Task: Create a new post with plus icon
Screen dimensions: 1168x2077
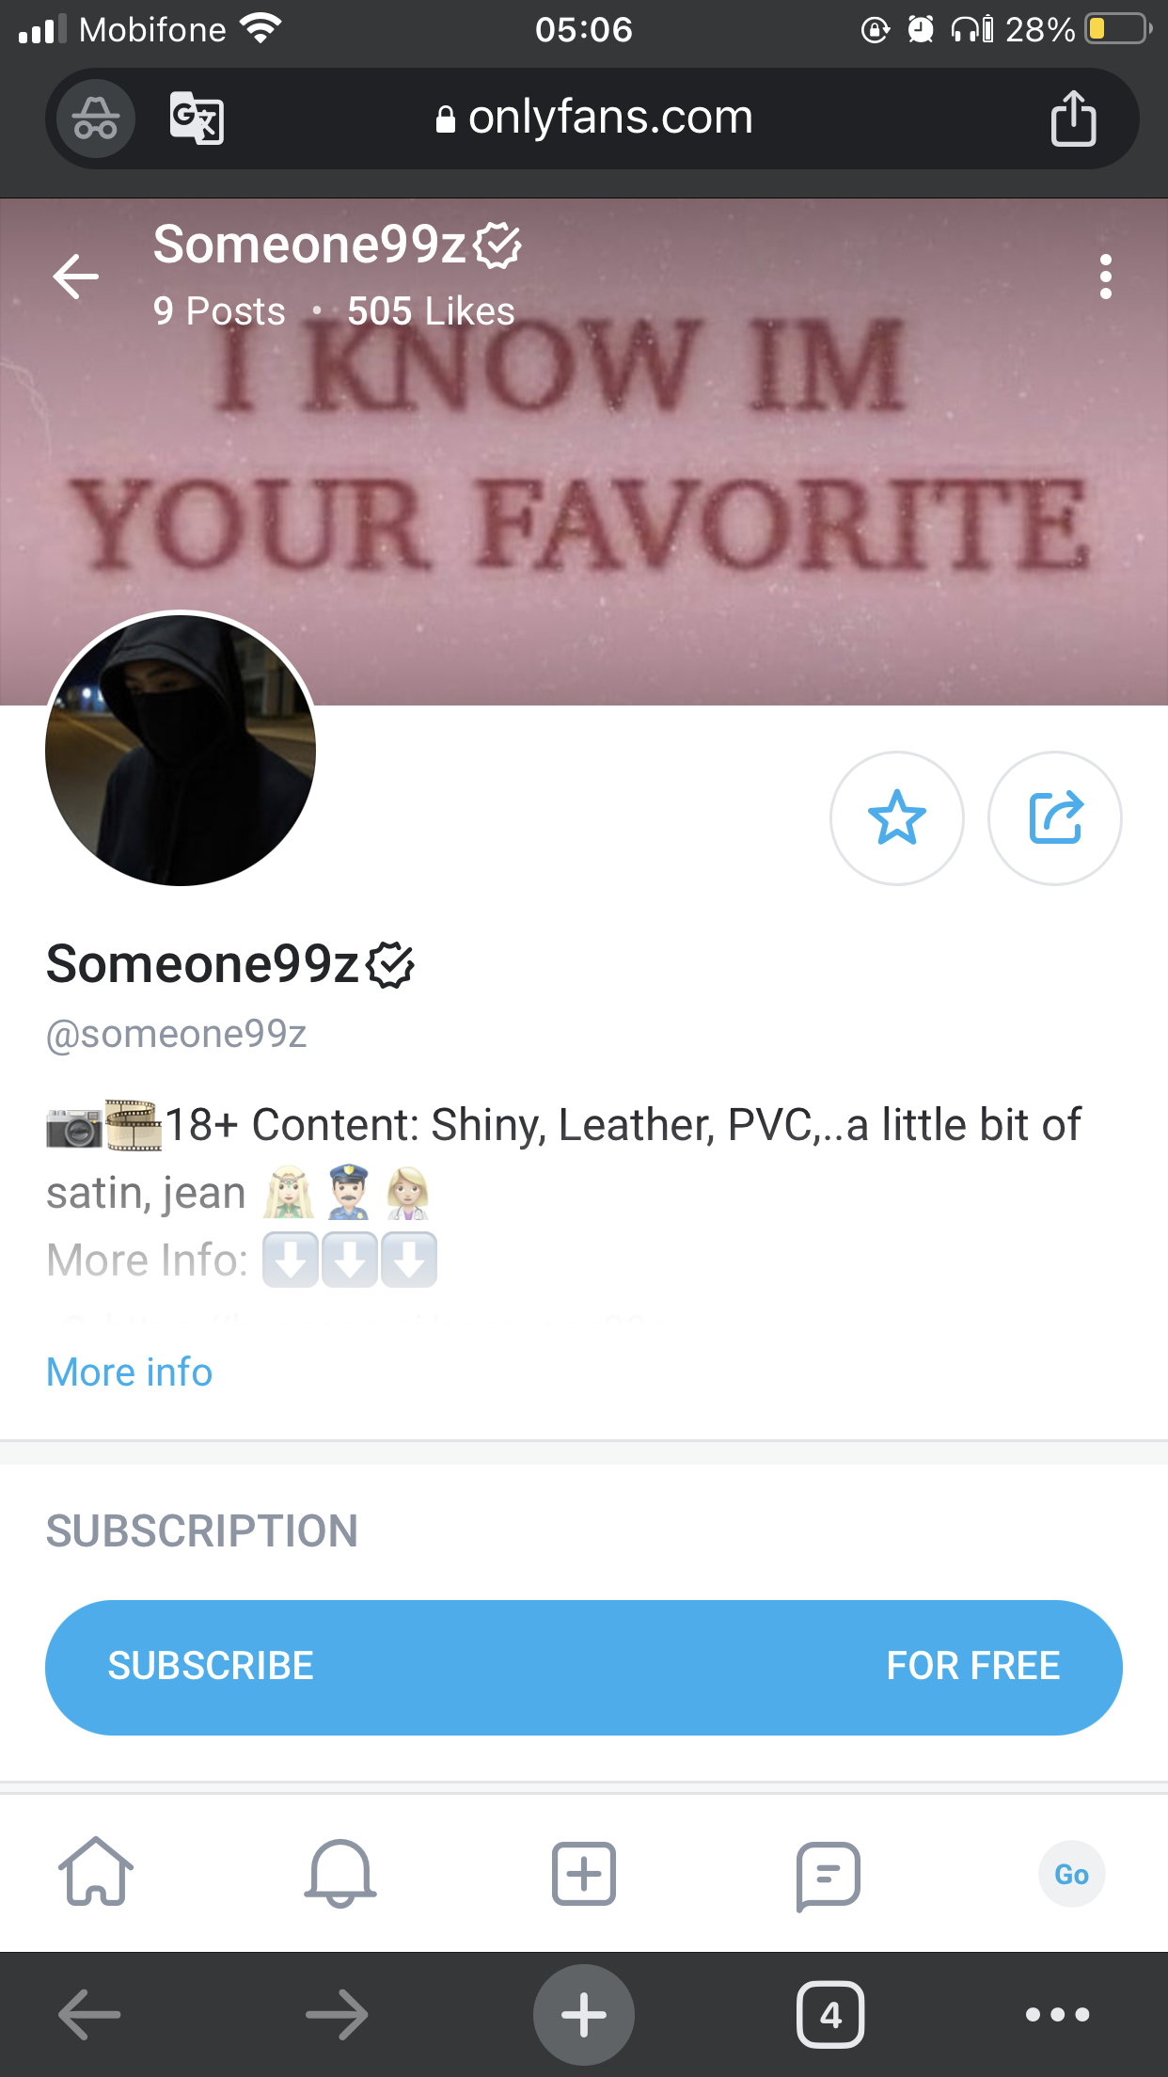Action: click(584, 1873)
